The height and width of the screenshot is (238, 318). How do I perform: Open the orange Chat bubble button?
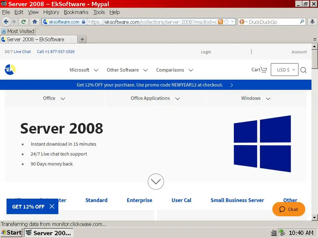click(x=288, y=209)
